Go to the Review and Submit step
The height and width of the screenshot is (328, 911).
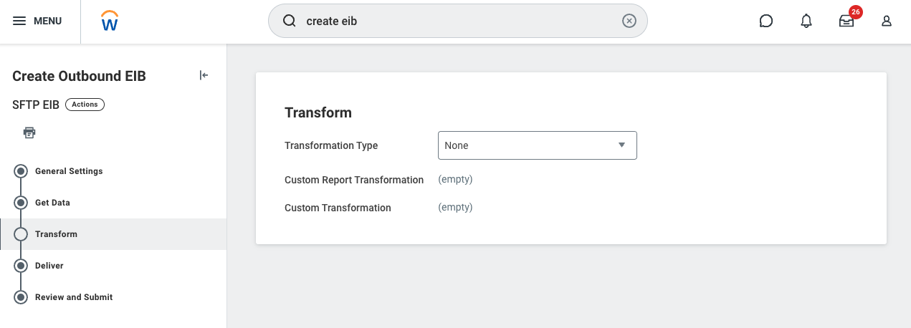(x=74, y=297)
